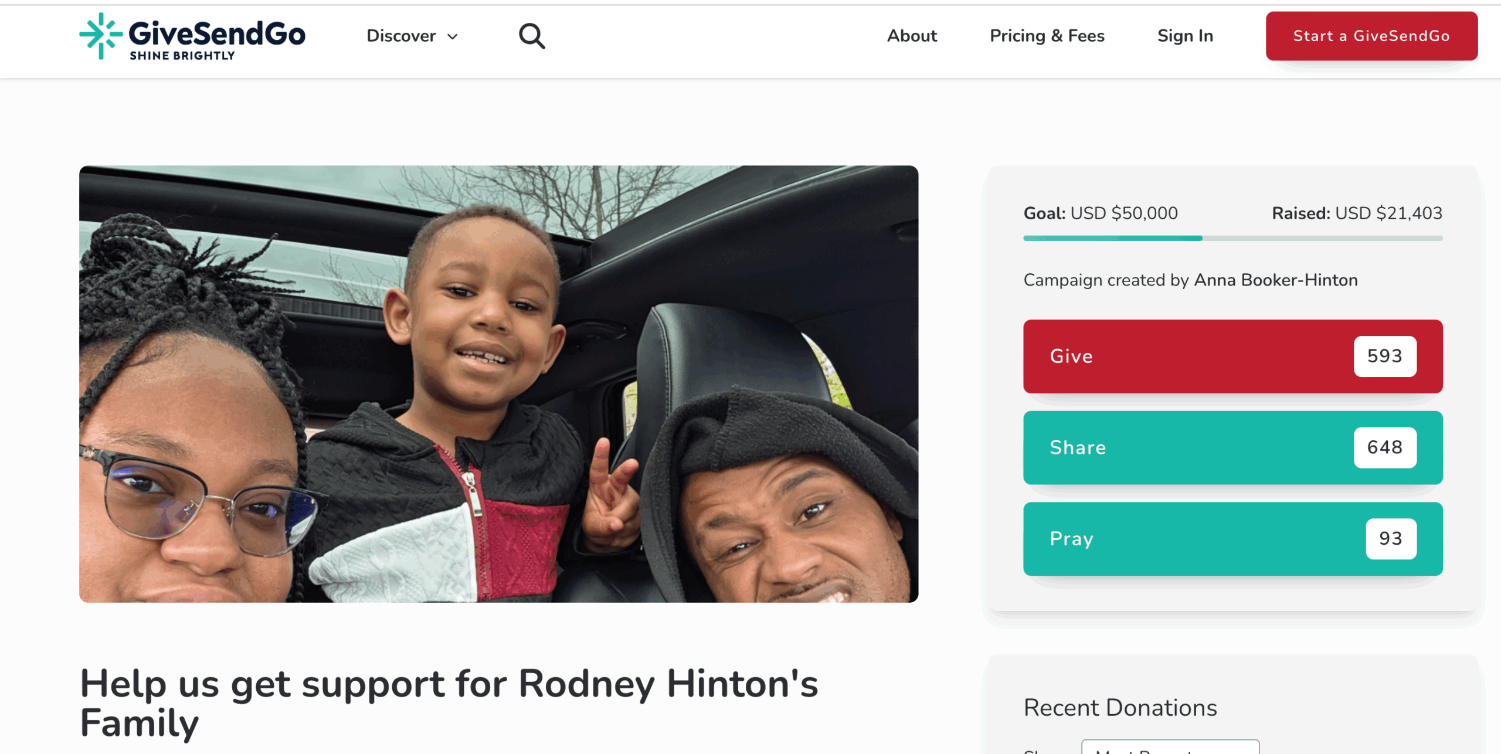
Task: Click the GiveSendGo starburst logo icon
Action: point(101,36)
